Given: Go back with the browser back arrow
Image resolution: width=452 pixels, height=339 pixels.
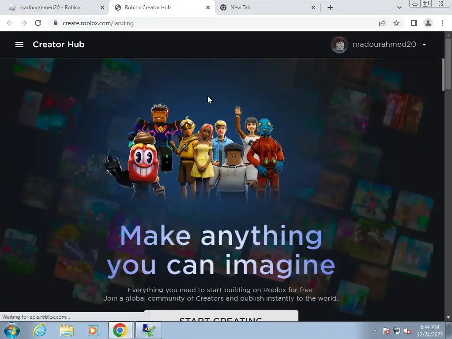Looking at the screenshot, I should click(x=10, y=23).
